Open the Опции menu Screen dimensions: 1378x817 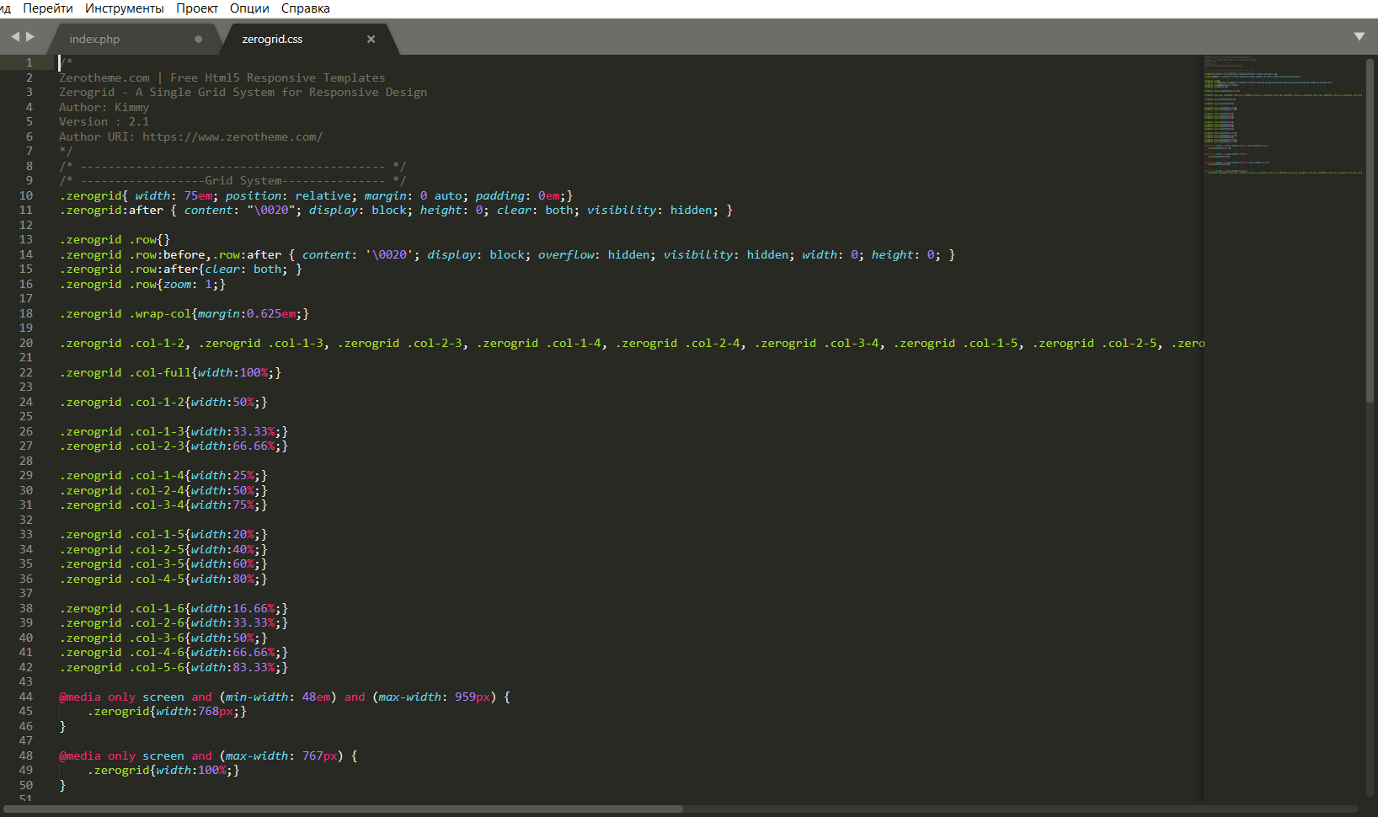coord(249,8)
